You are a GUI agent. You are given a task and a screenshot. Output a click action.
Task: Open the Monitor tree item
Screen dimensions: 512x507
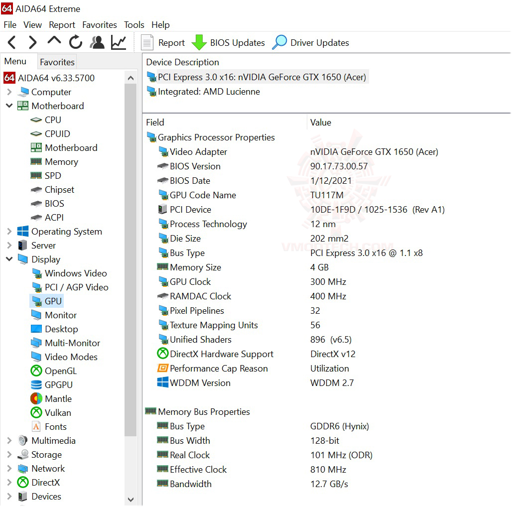pos(61,315)
